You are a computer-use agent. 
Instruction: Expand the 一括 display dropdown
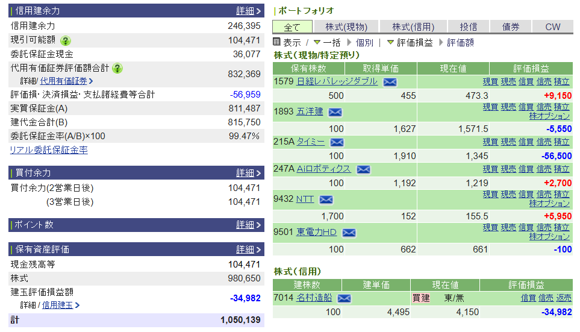coord(327,43)
